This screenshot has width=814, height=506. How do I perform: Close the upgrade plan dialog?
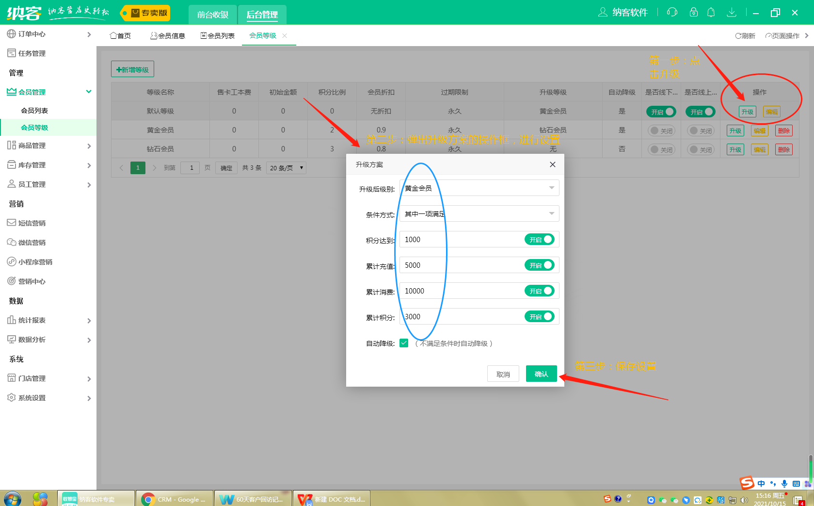point(552,164)
